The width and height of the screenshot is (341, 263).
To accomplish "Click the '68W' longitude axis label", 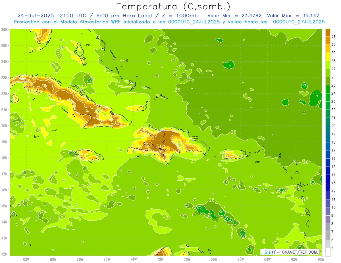I will tap(214, 259).
